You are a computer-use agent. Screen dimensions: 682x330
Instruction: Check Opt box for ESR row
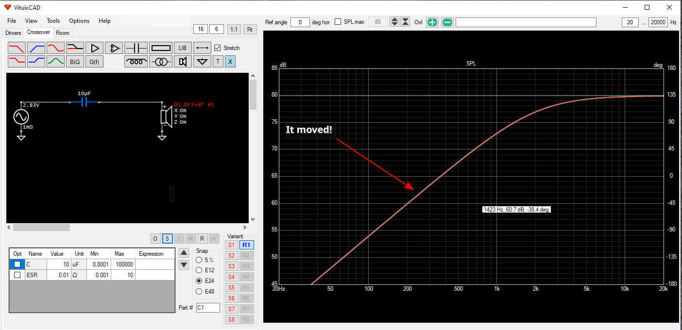click(17, 275)
